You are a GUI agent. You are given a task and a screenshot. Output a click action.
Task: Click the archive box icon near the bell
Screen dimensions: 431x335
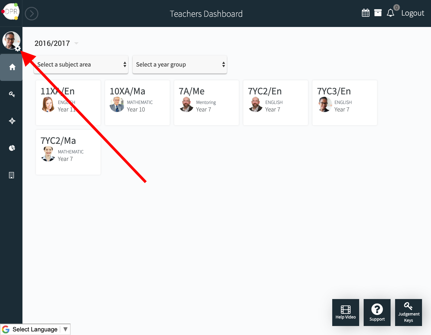[378, 13]
